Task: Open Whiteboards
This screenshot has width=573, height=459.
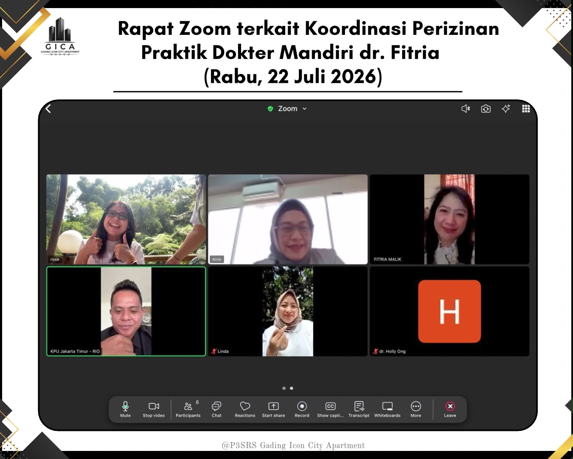Action: point(387,409)
